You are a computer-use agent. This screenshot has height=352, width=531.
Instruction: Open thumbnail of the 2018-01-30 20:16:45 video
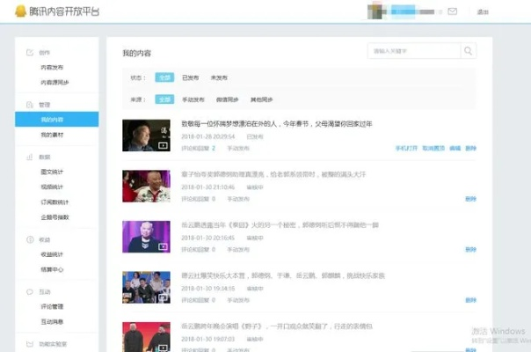click(x=146, y=237)
